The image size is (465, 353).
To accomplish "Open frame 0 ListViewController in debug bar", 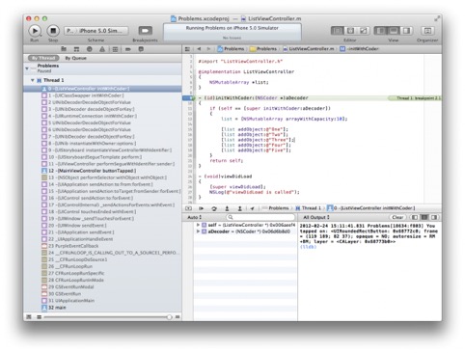I will click(x=370, y=208).
